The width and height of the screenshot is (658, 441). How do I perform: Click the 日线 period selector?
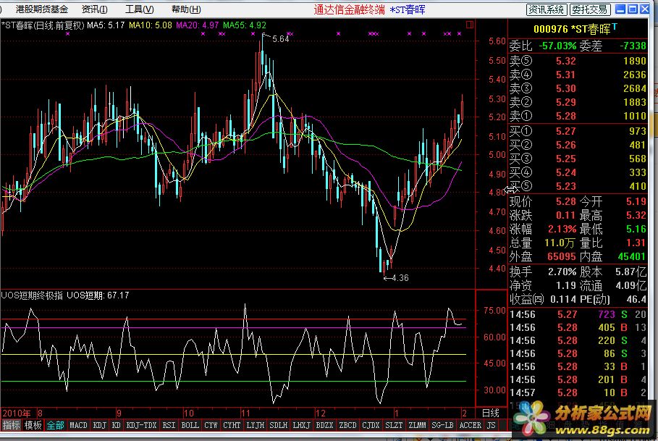[491, 413]
